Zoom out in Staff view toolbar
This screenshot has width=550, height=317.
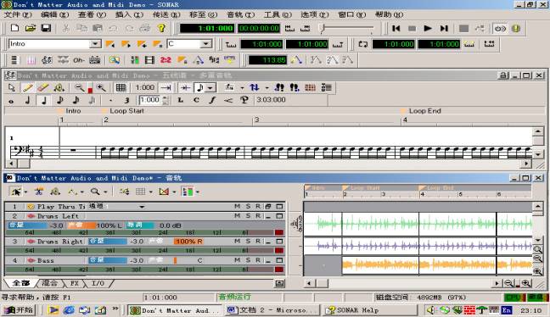pyautogui.click(x=80, y=87)
